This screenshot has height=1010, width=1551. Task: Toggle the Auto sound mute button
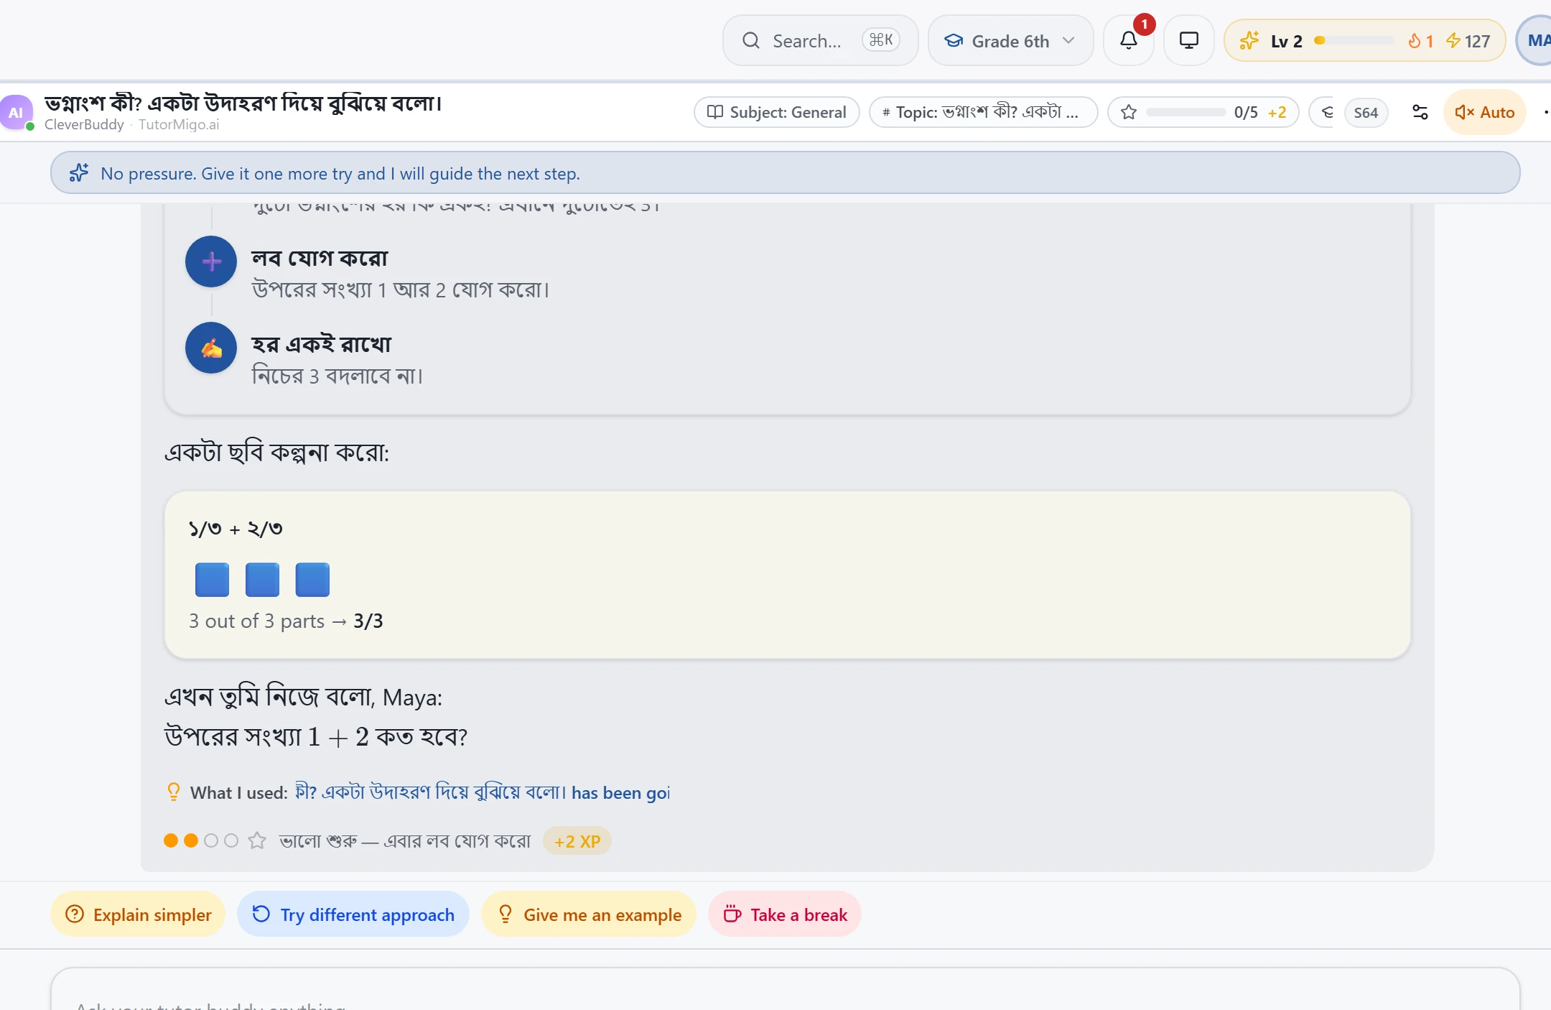1484,112
